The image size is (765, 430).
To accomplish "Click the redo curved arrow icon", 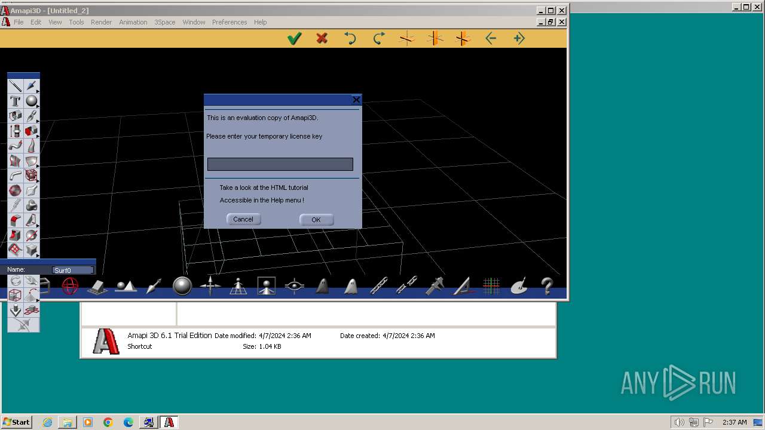I will coord(379,39).
